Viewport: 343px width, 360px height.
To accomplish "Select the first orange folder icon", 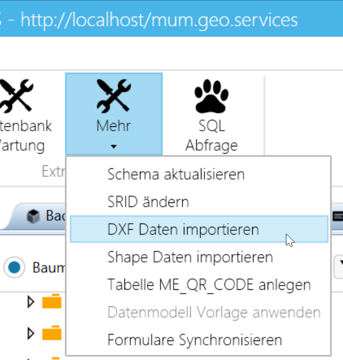I will point(52,303).
